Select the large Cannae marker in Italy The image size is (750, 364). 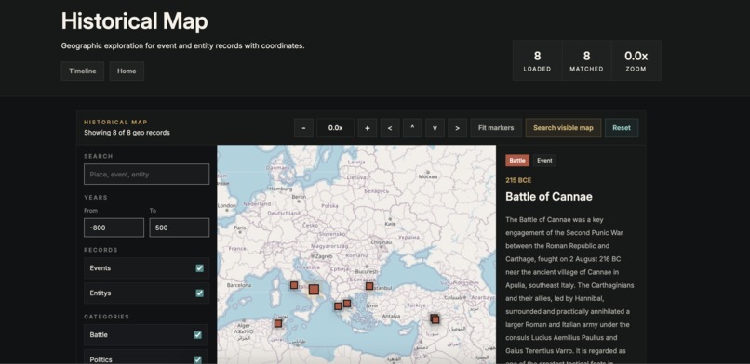[314, 289]
